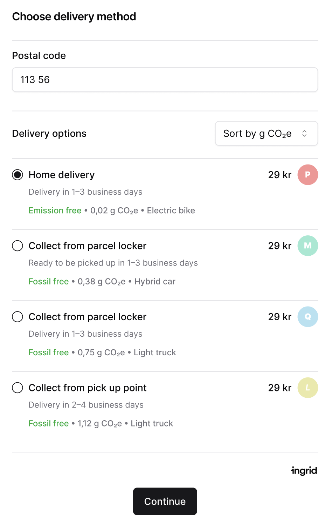Image resolution: width=332 pixels, height=524 pixels.
Task: Click the blue Q carrier icon
Action: [x=307, y=317]
